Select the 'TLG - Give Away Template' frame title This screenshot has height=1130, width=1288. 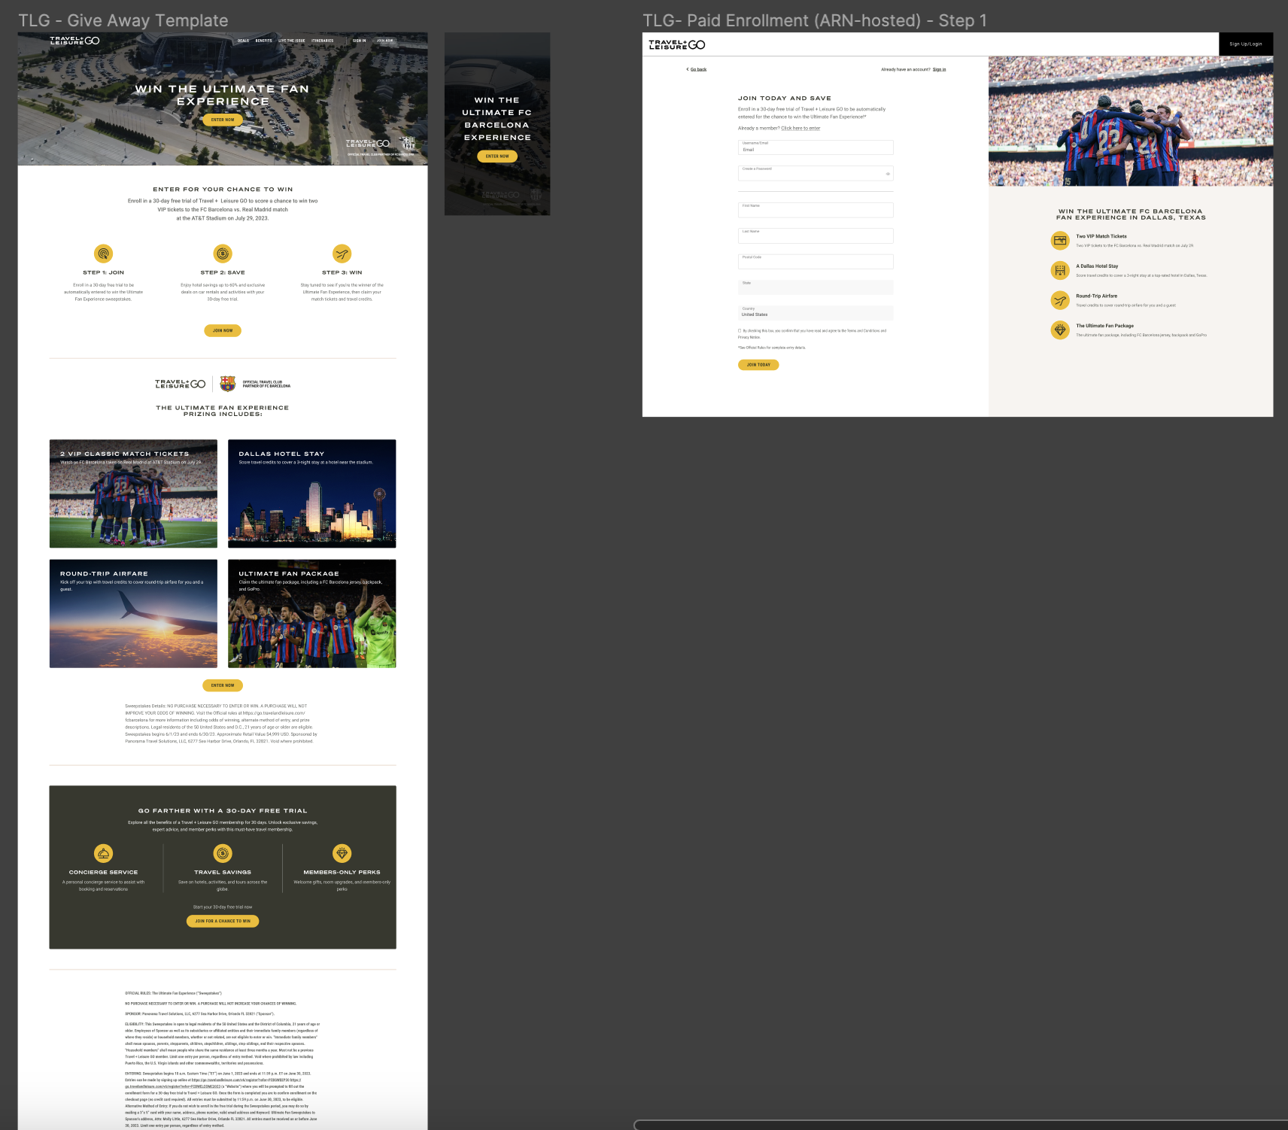[x=123, y=20]
